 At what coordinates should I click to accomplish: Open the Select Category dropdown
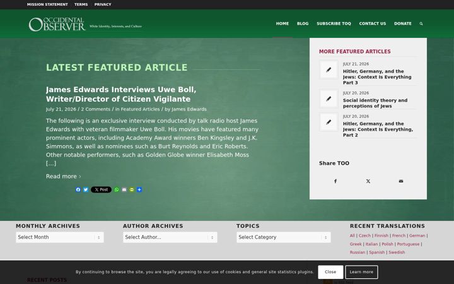284,237
